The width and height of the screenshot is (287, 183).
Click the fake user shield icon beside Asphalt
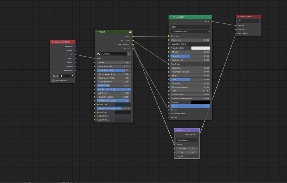[129, 54]
